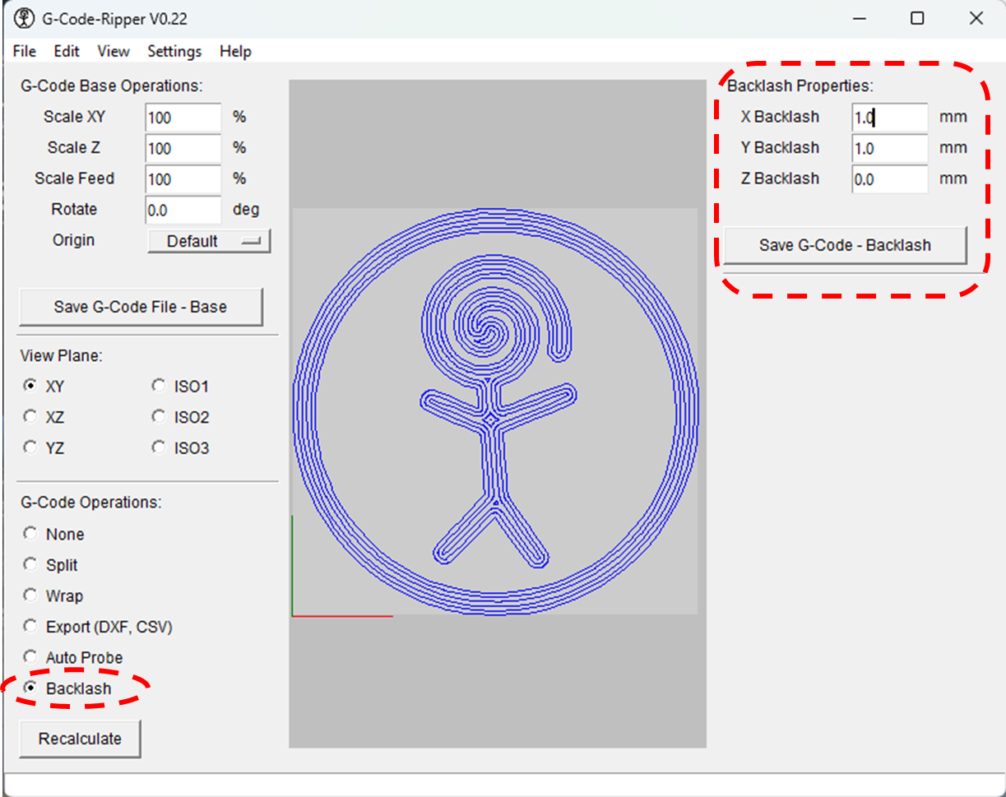This screenshot has width=1006, height=797.
Task: Click the G-Code-Ripper application icon in the title bar
Action: (24, 17)
